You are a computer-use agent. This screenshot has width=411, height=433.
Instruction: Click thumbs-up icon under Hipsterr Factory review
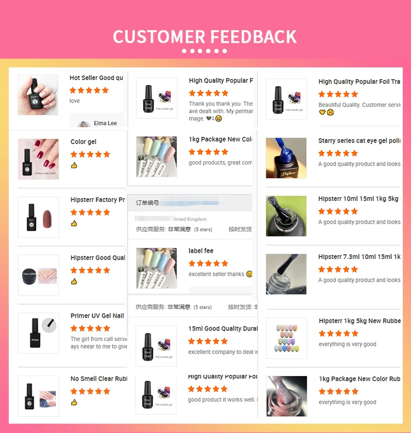[x=74, y=224]
